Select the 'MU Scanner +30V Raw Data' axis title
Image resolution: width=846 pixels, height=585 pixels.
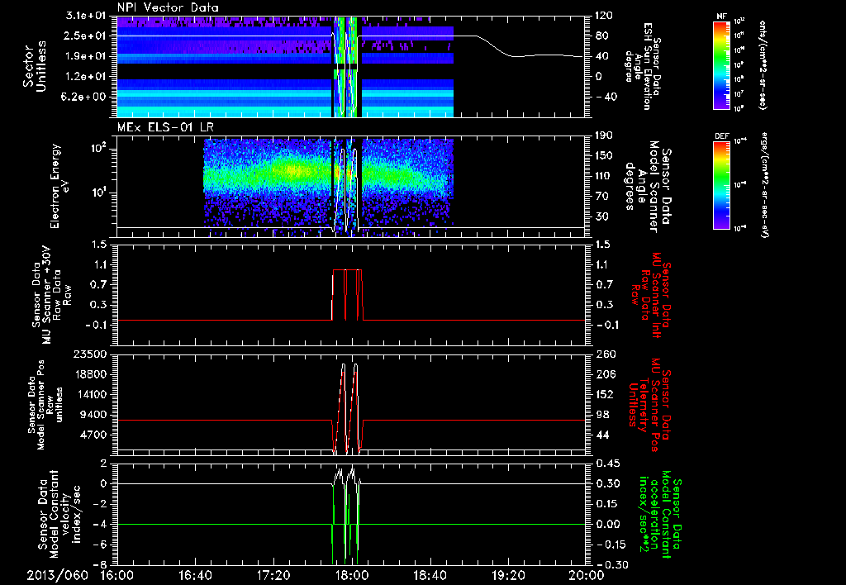pos(51,295)
